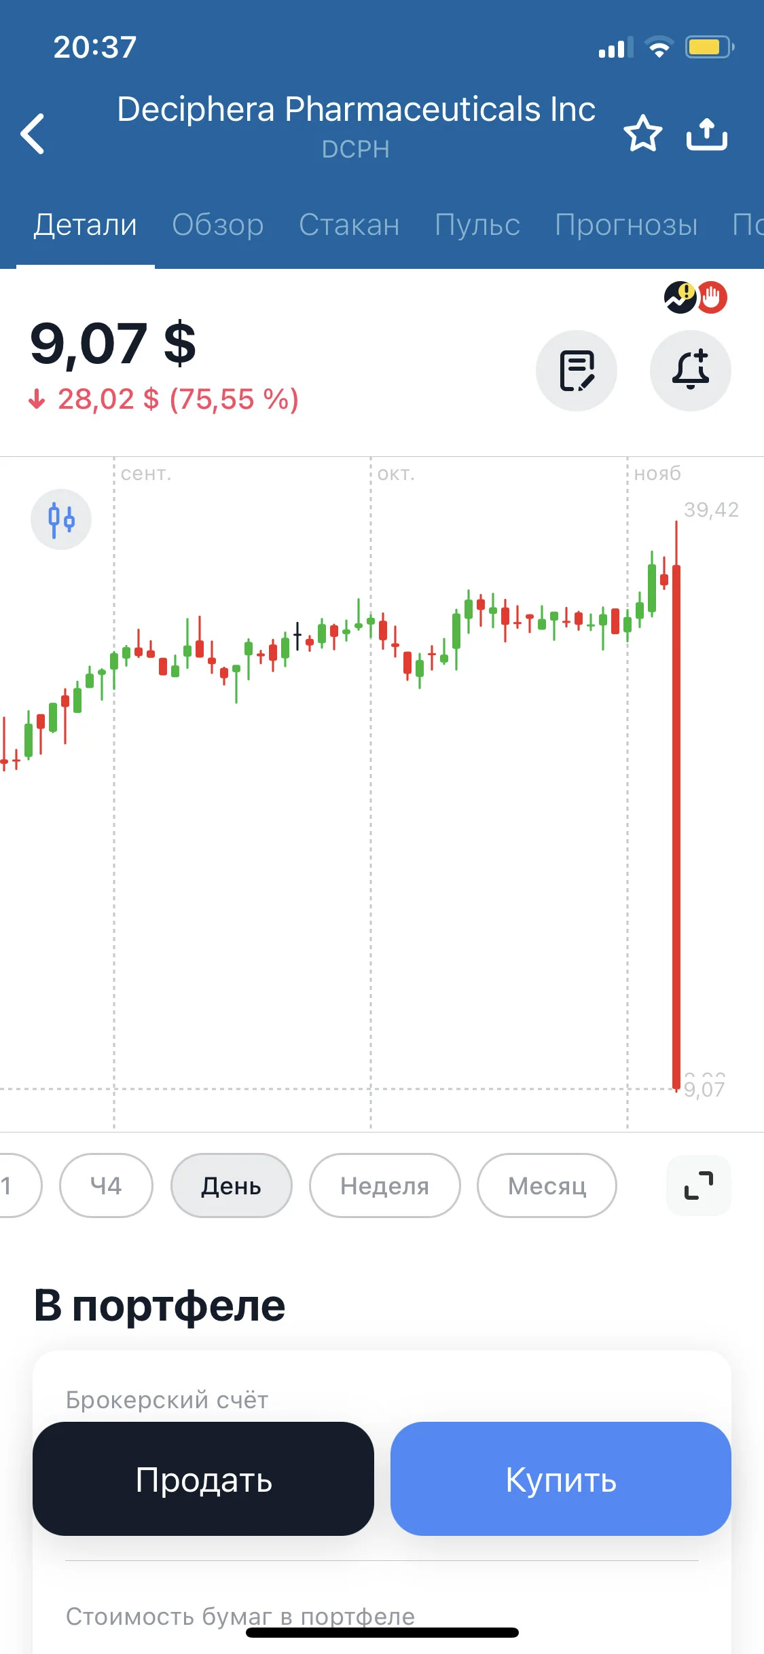The height and width of the screenshot is (1654, 764).
Task: Switch chart type with candlestick icon
Action: pos(61,519)
